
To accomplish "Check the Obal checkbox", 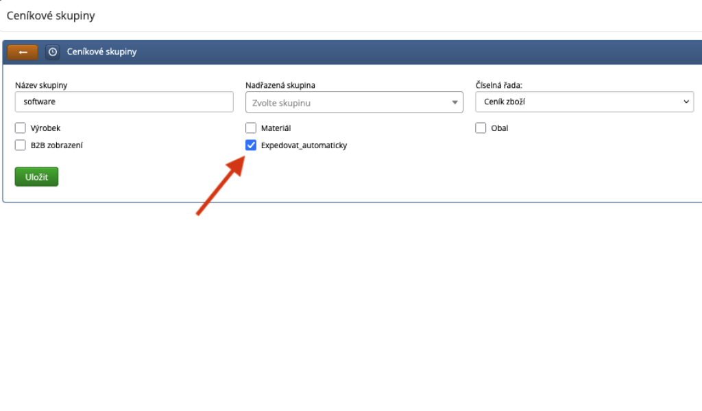I will pyautogui.click(x=481, y=128).
